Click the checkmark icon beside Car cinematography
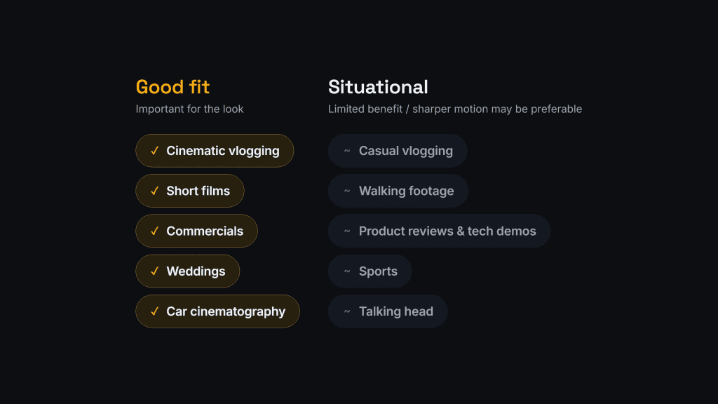Screen dimensions: 718x404 (155, 311)
